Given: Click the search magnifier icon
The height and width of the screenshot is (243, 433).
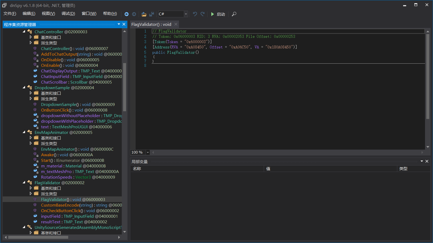Looking at the screenshot, I should (234, 14).
